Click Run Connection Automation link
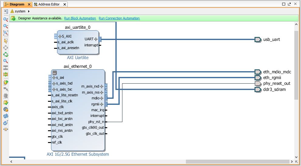 click(119, 18)
